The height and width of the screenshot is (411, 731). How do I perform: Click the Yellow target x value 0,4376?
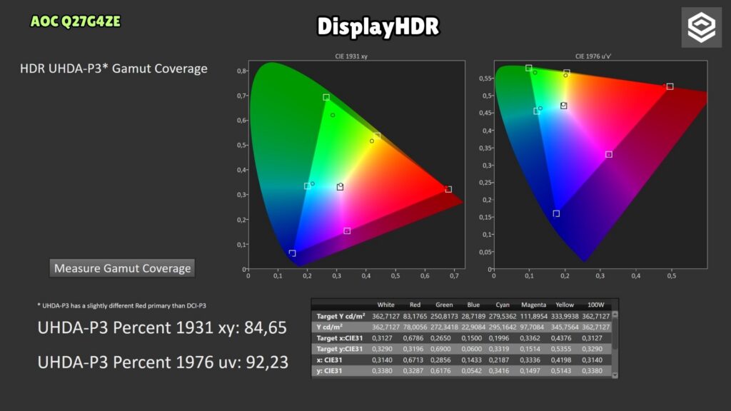pyautogui.click(x=561, y=338)
